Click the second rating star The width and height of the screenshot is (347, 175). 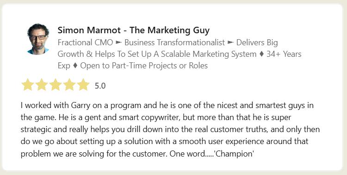tap(42, 84)
